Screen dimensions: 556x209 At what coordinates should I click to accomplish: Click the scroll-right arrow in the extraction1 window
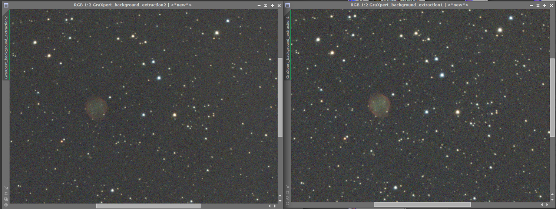point(547,205)
